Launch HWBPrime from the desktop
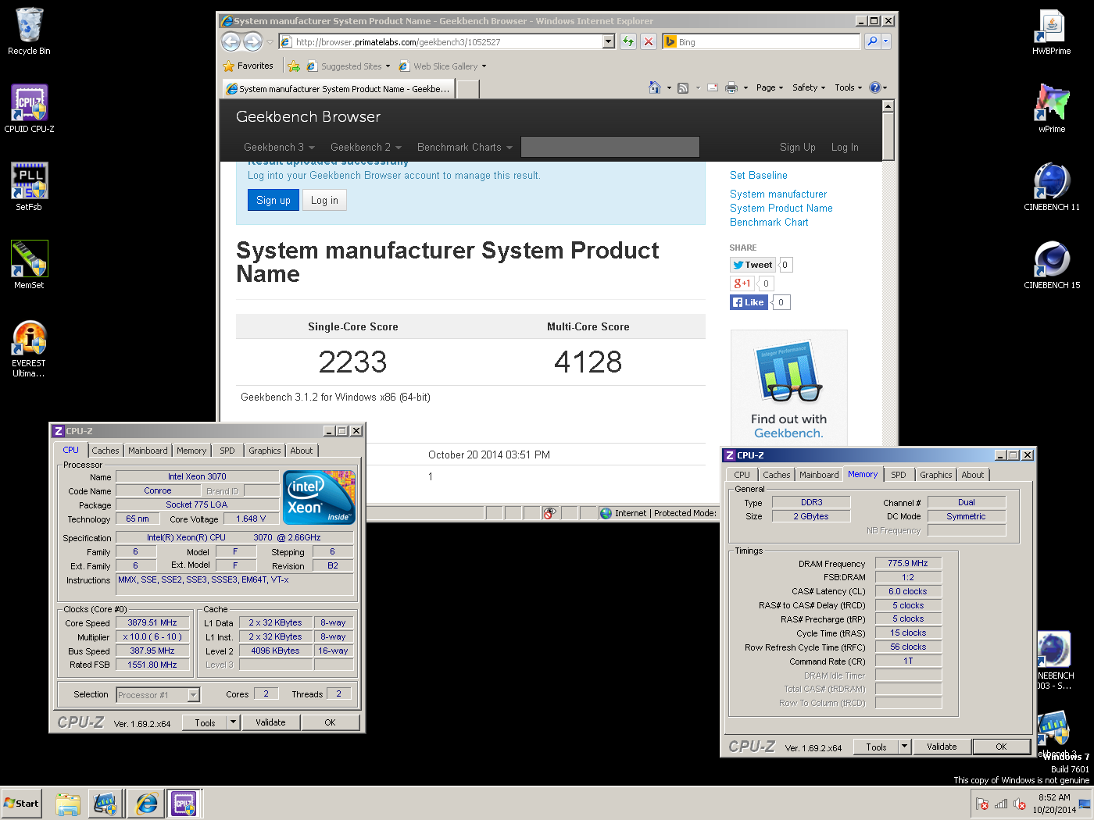 [x=1052, y=31]
